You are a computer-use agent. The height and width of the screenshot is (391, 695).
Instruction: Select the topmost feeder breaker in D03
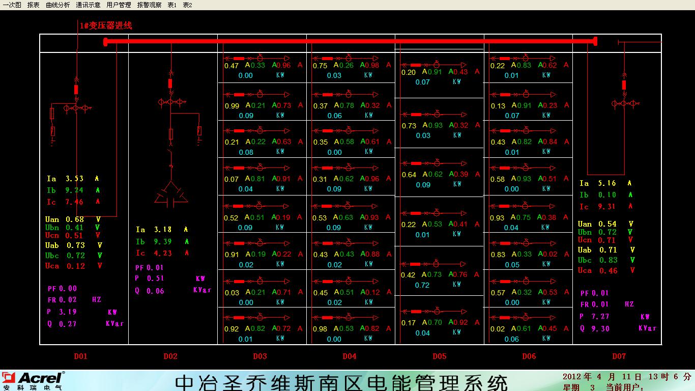(x=239, y=59)
